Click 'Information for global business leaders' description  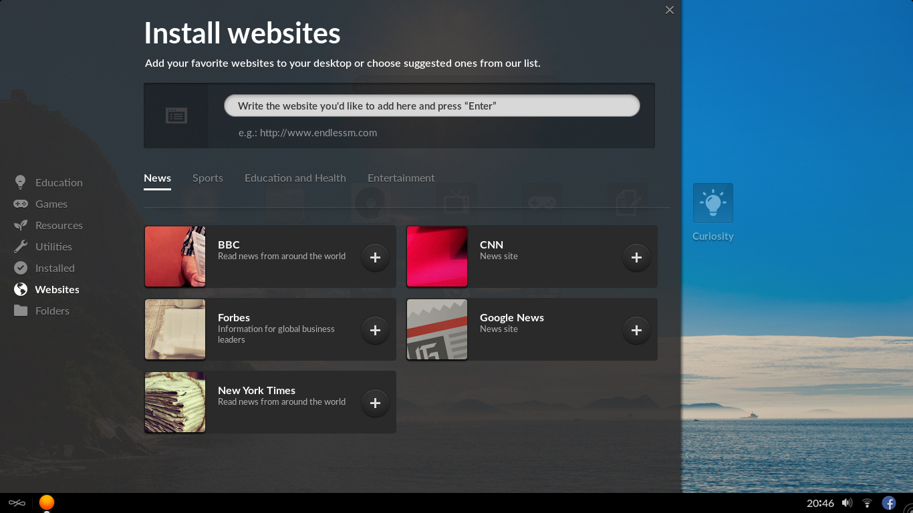276,334
